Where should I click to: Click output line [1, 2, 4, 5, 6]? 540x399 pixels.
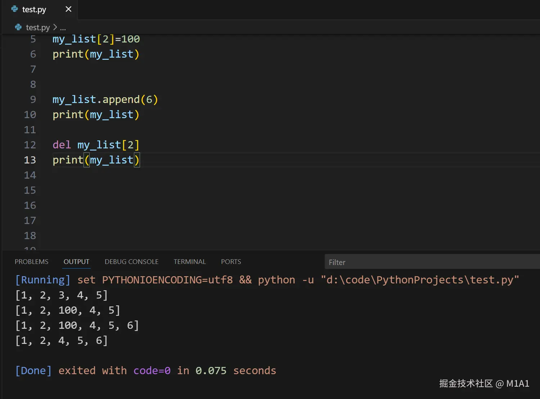pyautogui.click(x=62, y=341)
